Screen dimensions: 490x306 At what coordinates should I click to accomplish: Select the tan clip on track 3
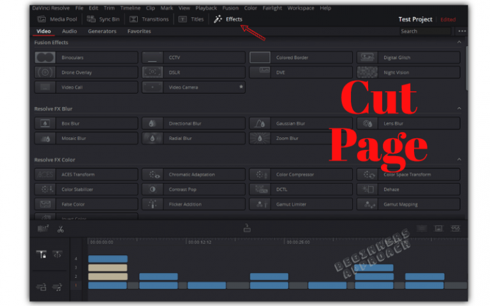(108, 268)
